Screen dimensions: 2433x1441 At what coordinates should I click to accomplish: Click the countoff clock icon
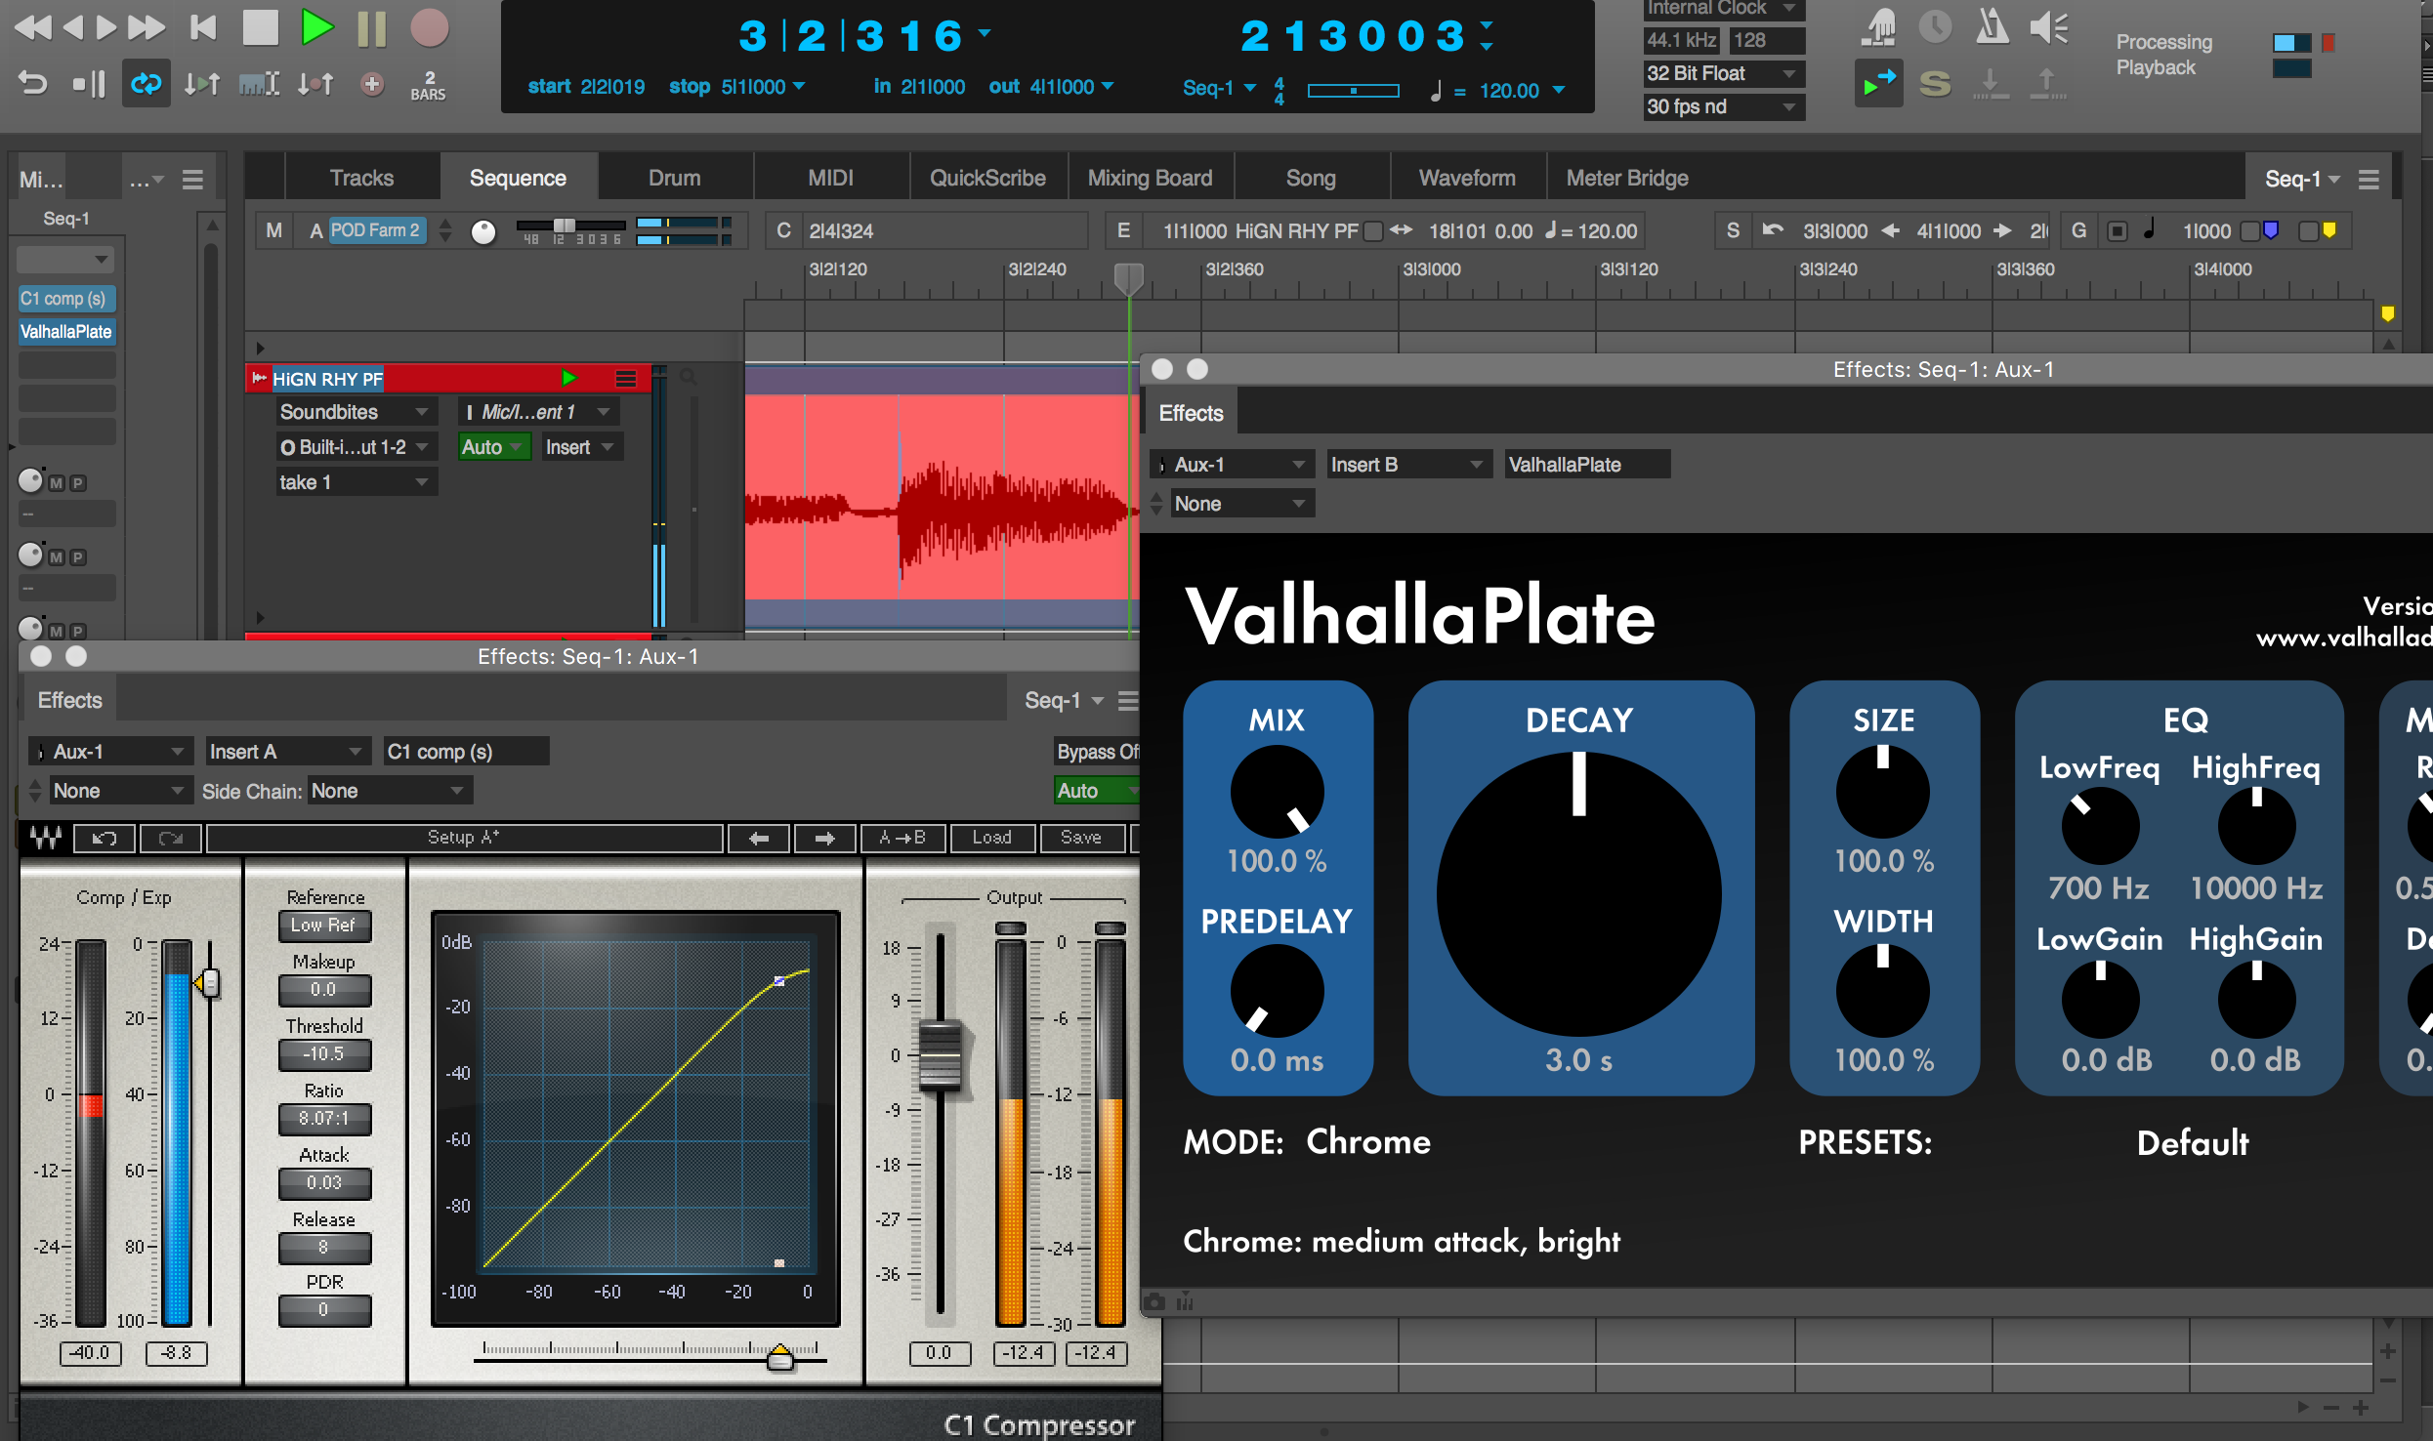coord(1935,26)
